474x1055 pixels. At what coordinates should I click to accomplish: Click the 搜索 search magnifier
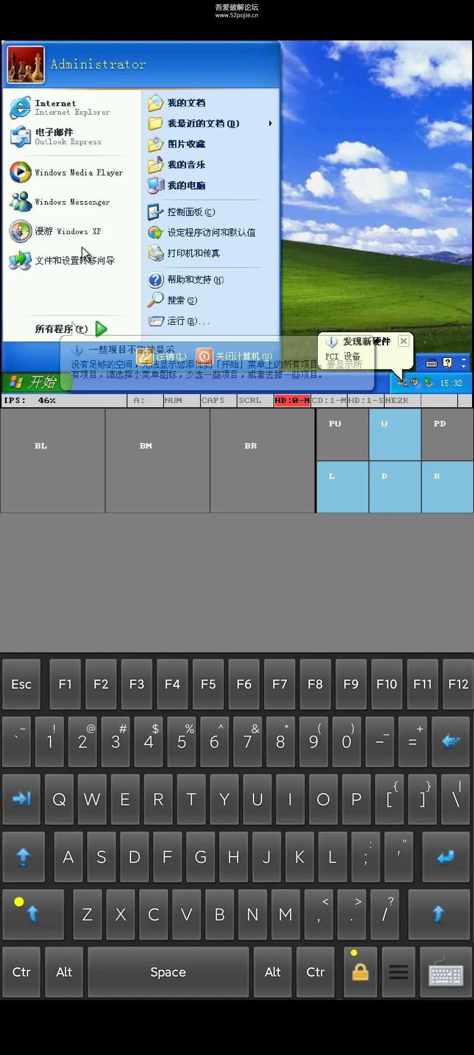156,300
